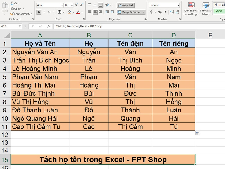Toggle Wrap Text
The image size is (225, 169).
tap(125, 5)
